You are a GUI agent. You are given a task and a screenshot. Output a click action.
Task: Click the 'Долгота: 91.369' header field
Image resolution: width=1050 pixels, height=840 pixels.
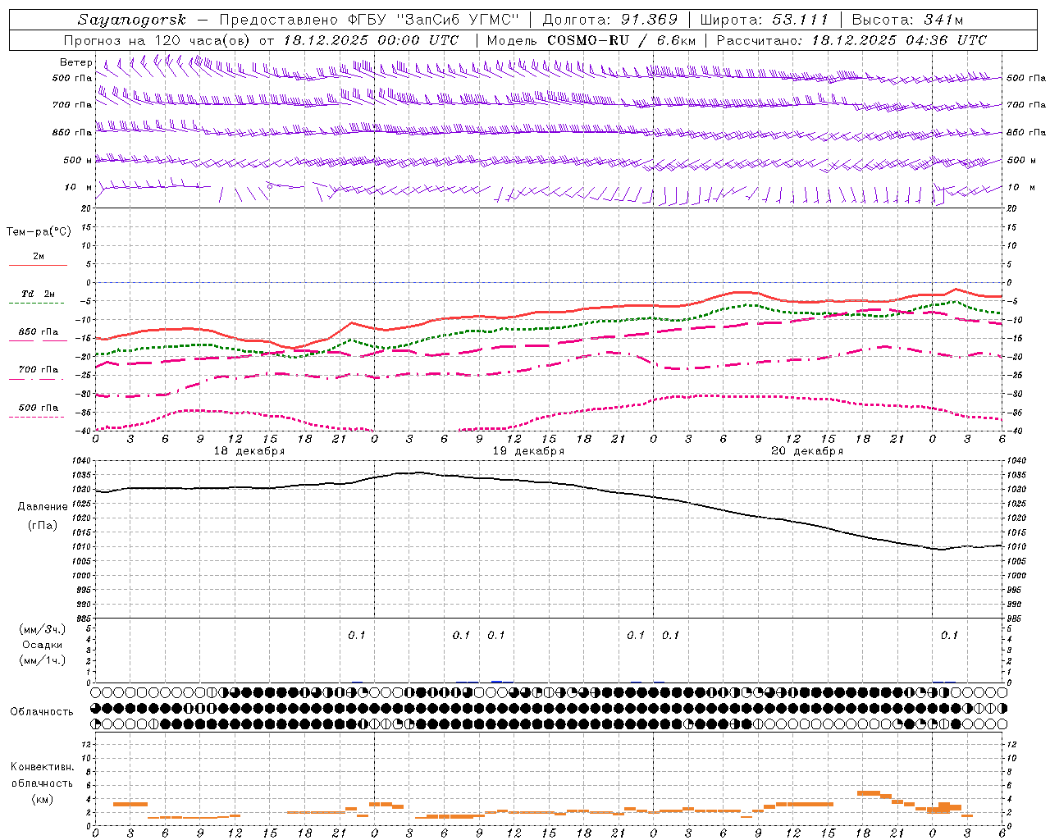[610, 20]
